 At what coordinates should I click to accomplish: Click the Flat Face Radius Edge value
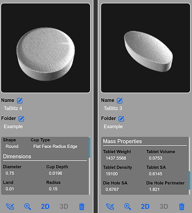click(x=55, y=146)
